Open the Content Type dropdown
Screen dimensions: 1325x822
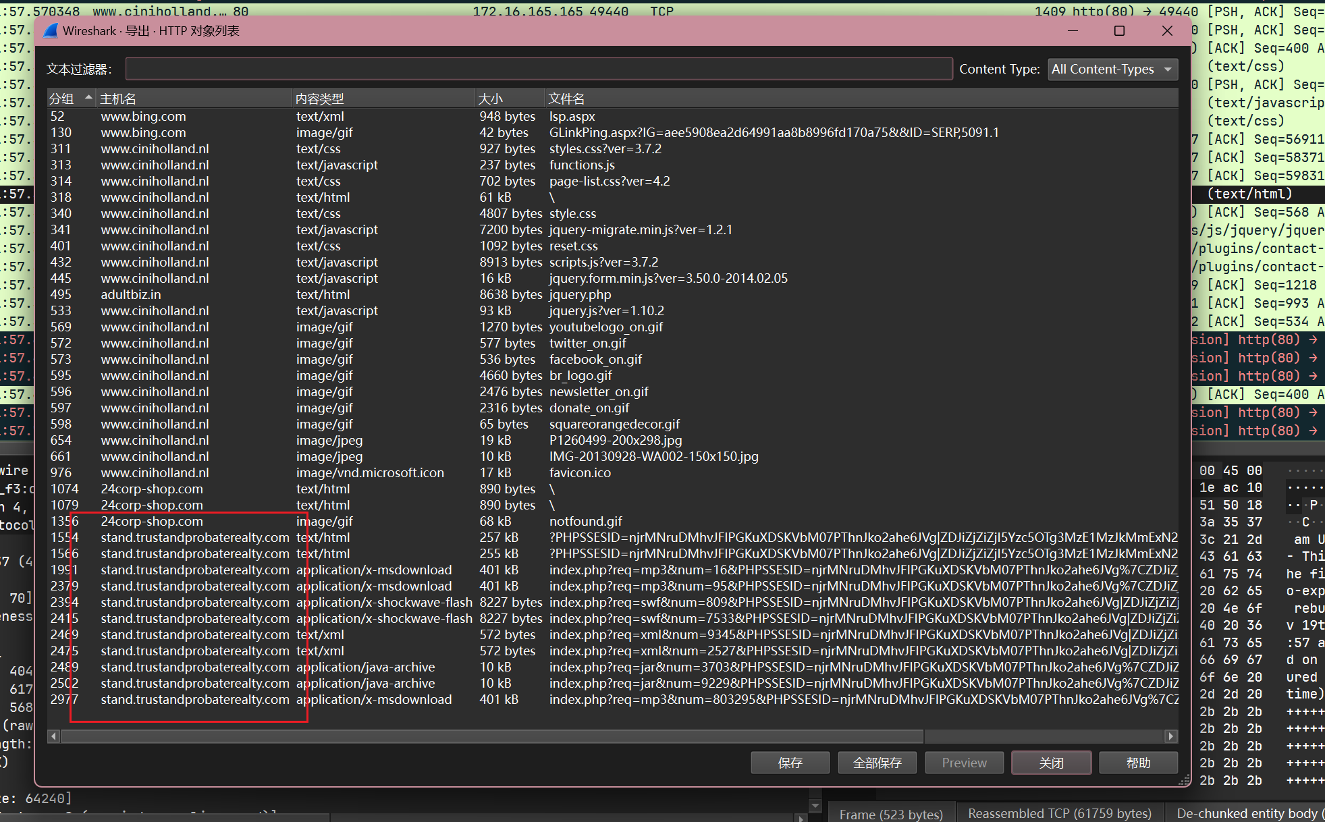pyautogui.click(x=1112, y=69)
